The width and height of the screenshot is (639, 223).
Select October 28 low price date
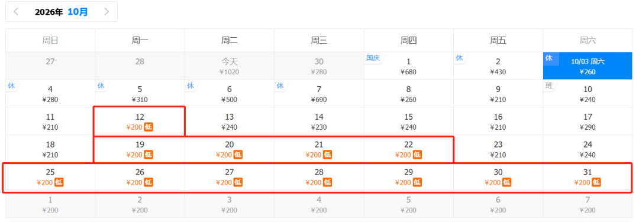319,176
